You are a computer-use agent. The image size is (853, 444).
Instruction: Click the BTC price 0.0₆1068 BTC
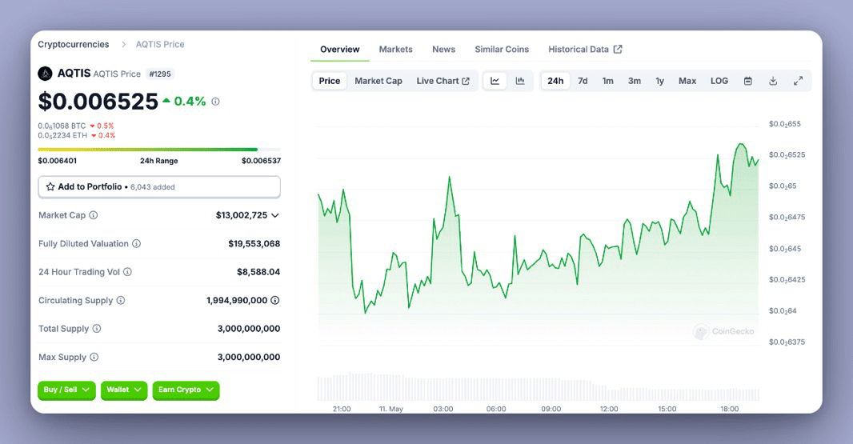[62, 126]
